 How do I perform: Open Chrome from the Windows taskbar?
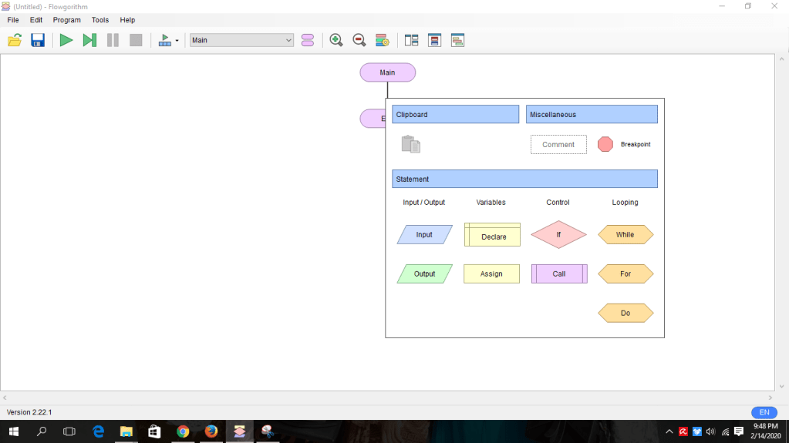pyautogui.click(x=183, y=431)
